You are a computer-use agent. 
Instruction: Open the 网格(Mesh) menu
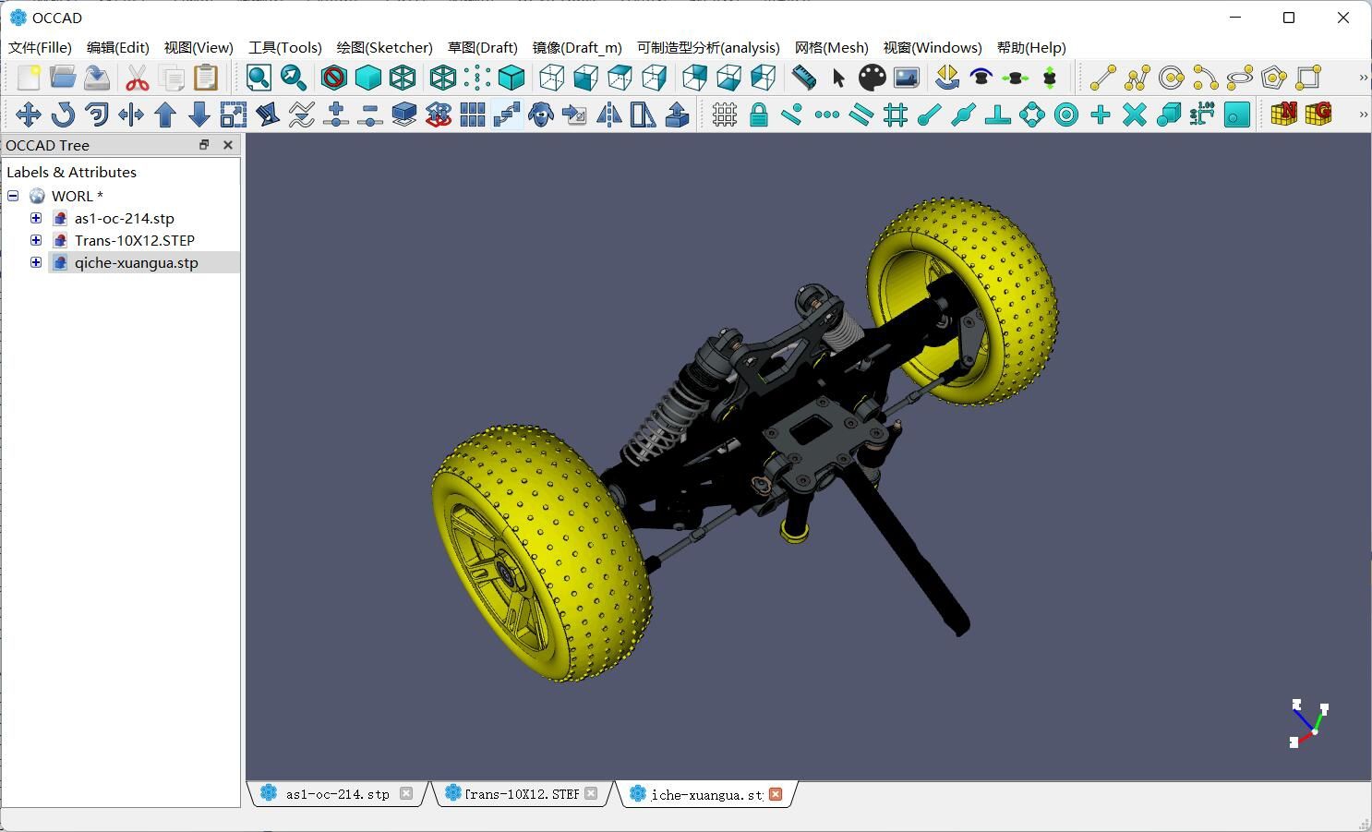point(831,47)
